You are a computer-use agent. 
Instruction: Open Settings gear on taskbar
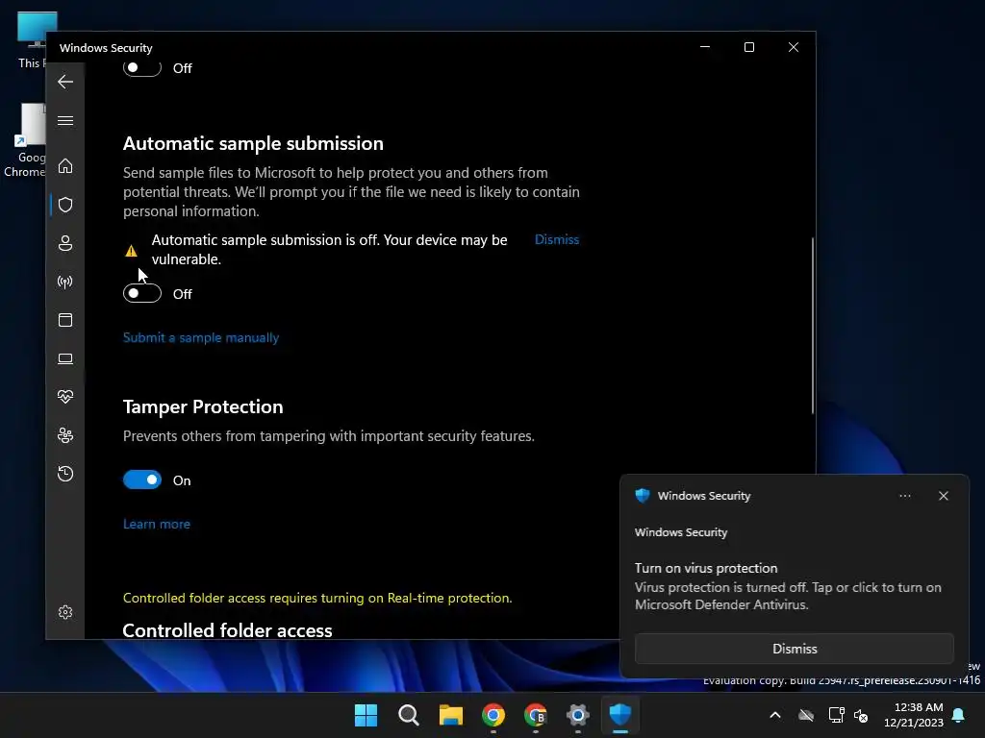(577, 715)
